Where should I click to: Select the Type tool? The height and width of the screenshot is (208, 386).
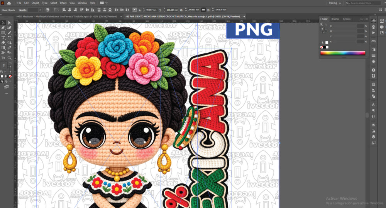pyautogui.click(x=3, y=38)
